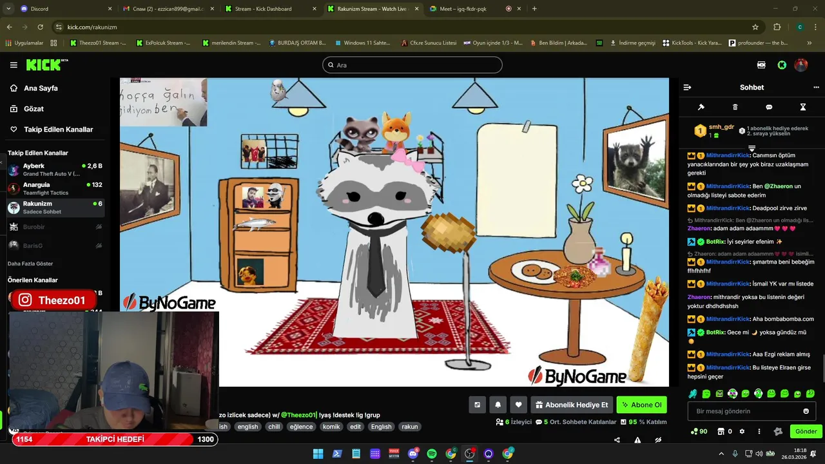Click the KICK logo
This screenshot has height=464, width=825.
tap(46, 65)
